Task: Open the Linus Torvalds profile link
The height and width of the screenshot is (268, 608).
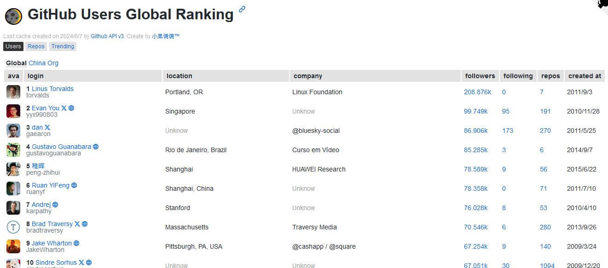Action: [52, 89]
